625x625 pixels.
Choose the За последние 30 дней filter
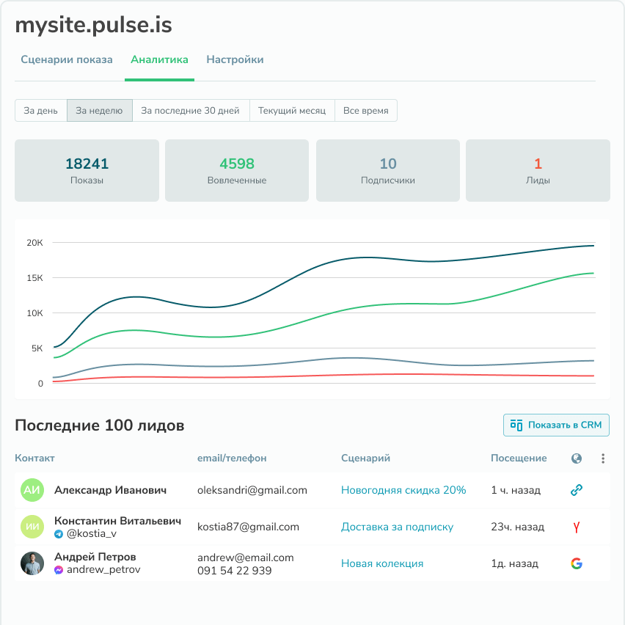point(191,111)
